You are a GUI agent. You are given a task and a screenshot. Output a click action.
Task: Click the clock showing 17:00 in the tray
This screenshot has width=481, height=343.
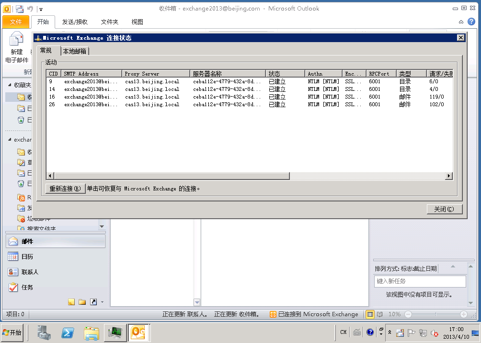[456, 329]
